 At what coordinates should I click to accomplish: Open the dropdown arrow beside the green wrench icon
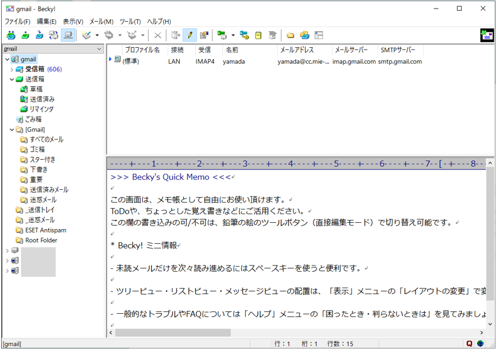coord(233,35)
